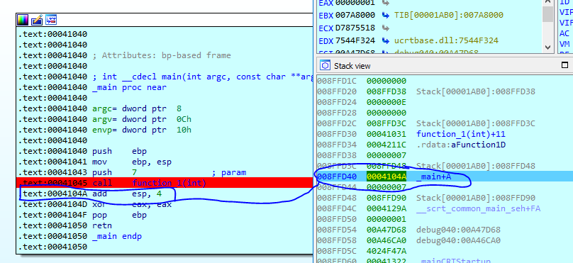Select the 'xor eax, eax' instruction

tap(132, 204)
